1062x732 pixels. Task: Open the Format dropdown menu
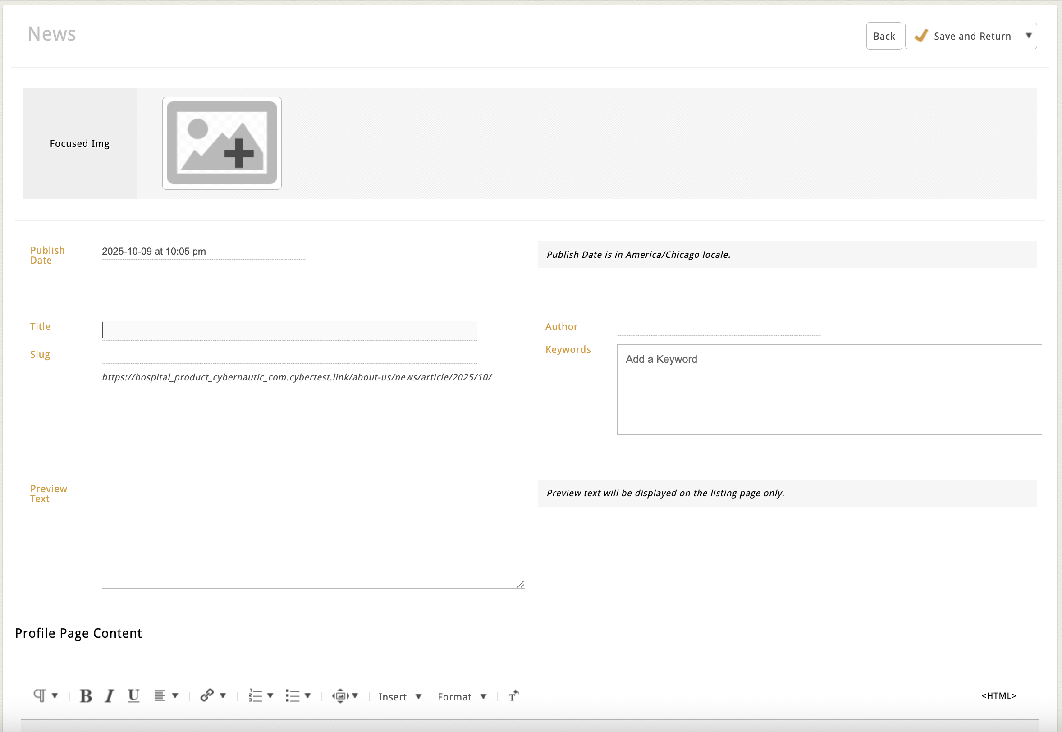462,697
